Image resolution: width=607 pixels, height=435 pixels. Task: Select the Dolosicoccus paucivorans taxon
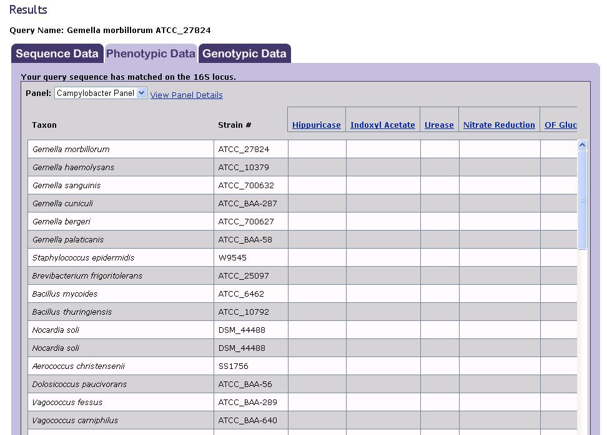(x=79, y=385)
